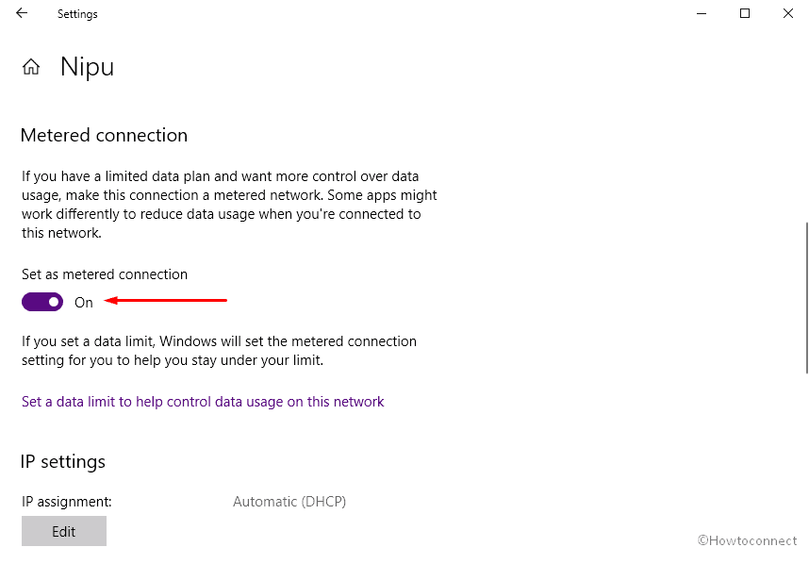Screen dimensions: 809x564
Task: Select the Nipu network heading
Action: pos(87,67)
